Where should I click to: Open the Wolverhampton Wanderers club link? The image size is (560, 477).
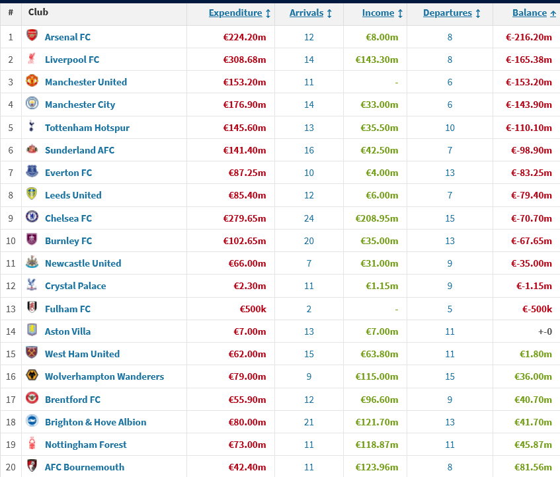[x=104, y=376]
